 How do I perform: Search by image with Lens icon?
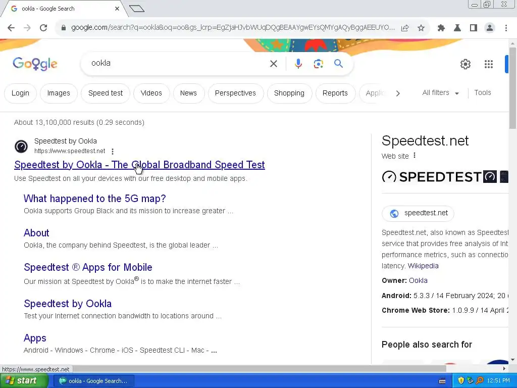coord(319,63)
